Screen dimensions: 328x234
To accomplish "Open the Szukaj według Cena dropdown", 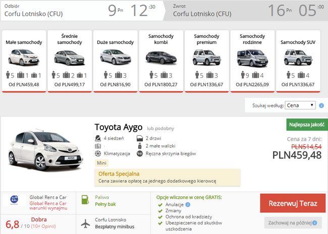I will (300, 105).
